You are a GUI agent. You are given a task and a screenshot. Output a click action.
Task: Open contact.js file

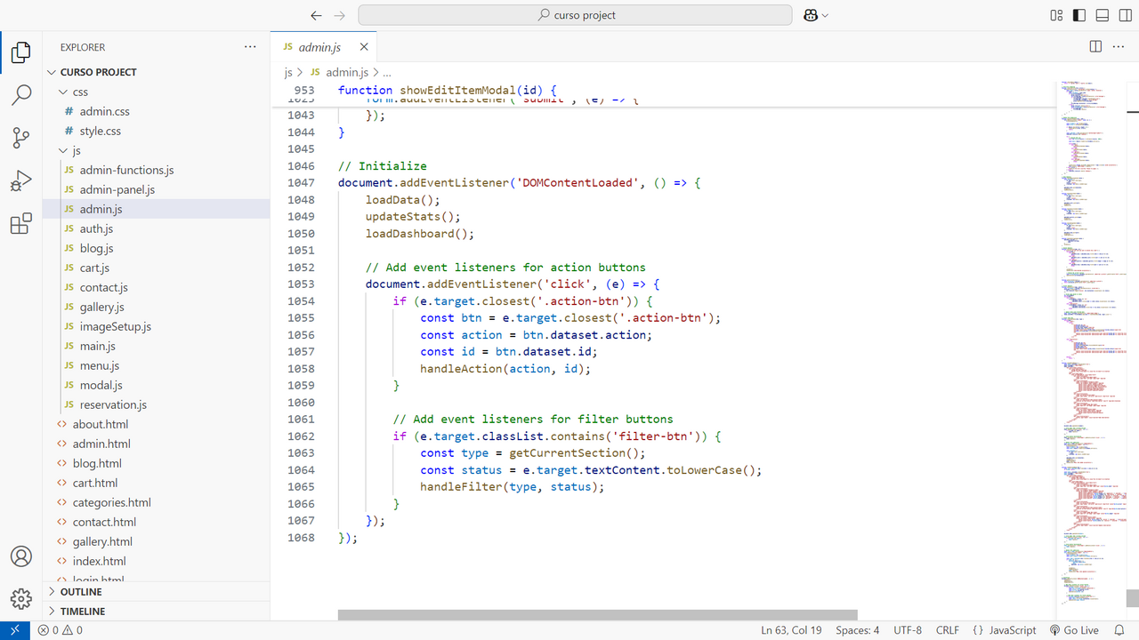(x=157, y=287)
